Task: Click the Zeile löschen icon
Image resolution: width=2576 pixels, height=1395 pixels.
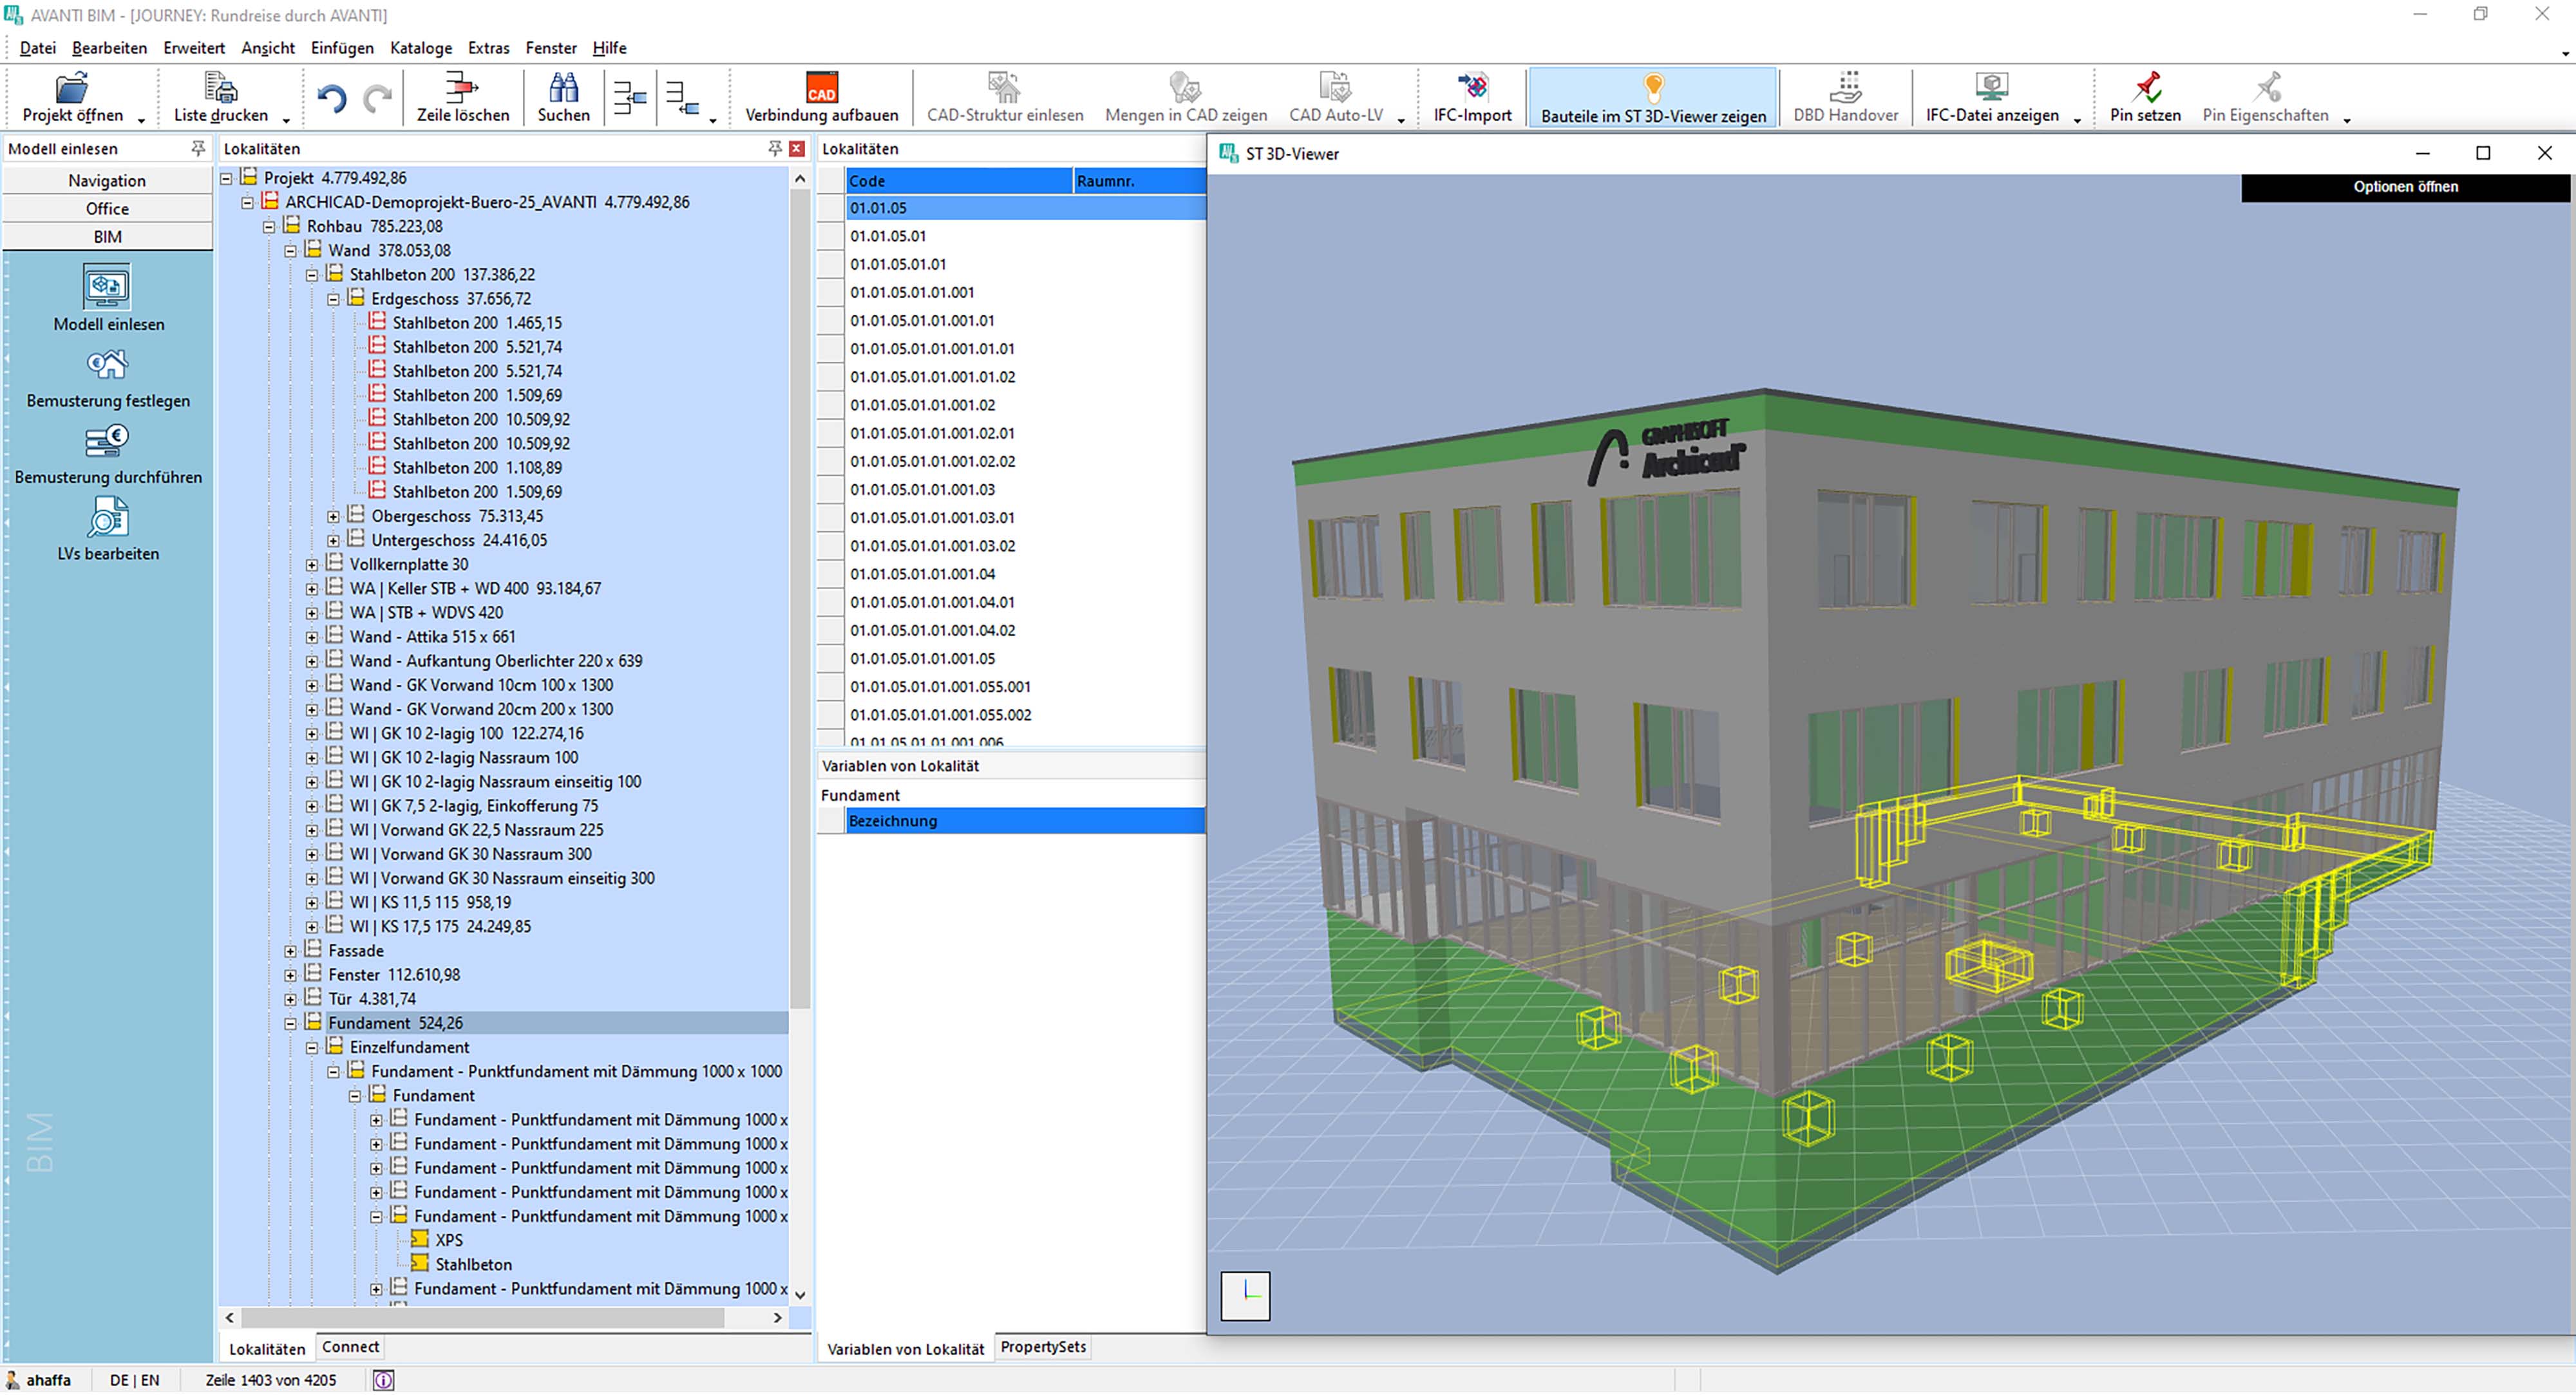Action: click(x=462, y=89)
